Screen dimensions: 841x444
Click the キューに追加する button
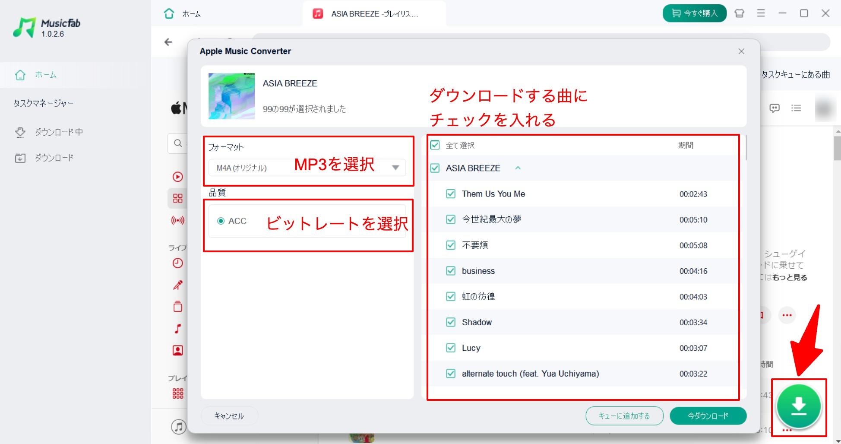[624, 416]
